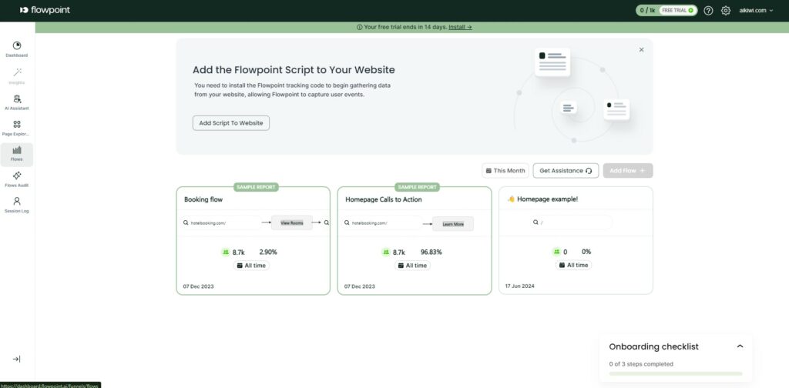Open the Homepage example! card title

coord(542,199)
